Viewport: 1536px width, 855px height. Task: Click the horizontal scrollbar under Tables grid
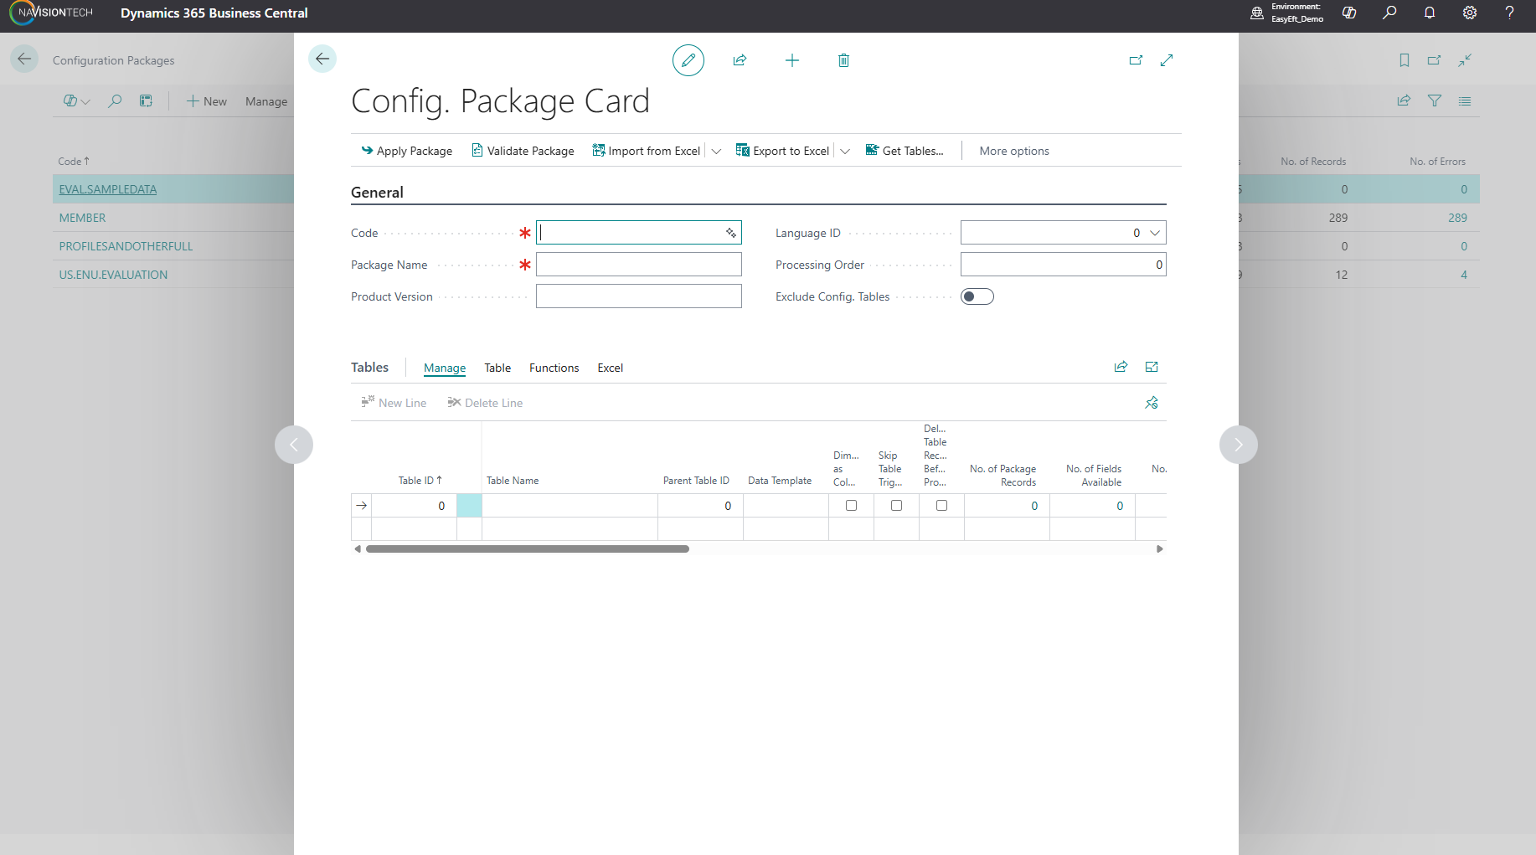tap(528, 549)
